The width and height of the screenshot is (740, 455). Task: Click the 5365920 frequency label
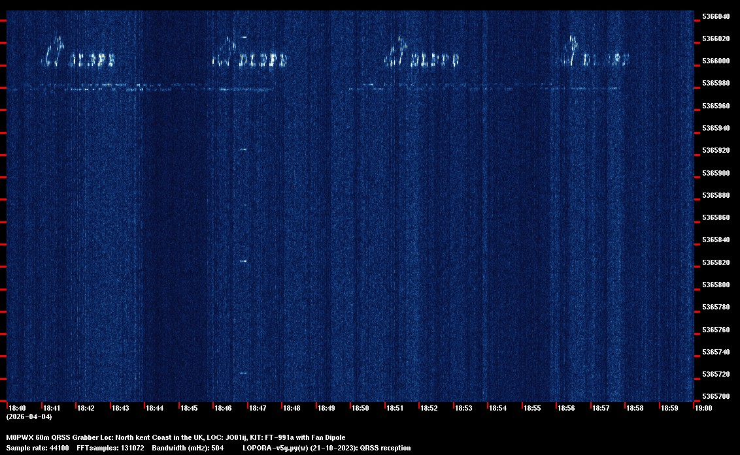[716, 150]
